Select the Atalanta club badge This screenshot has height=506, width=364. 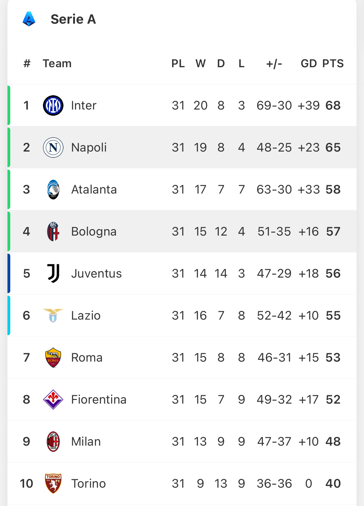click(53, 190)
